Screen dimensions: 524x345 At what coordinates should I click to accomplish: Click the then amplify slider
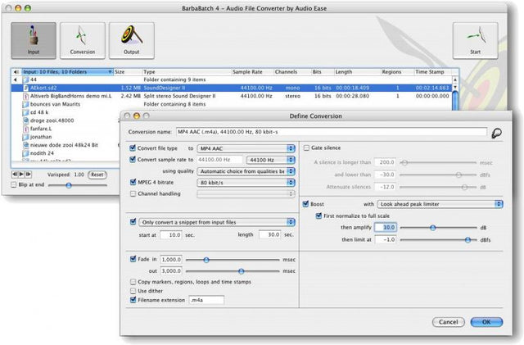432,228
